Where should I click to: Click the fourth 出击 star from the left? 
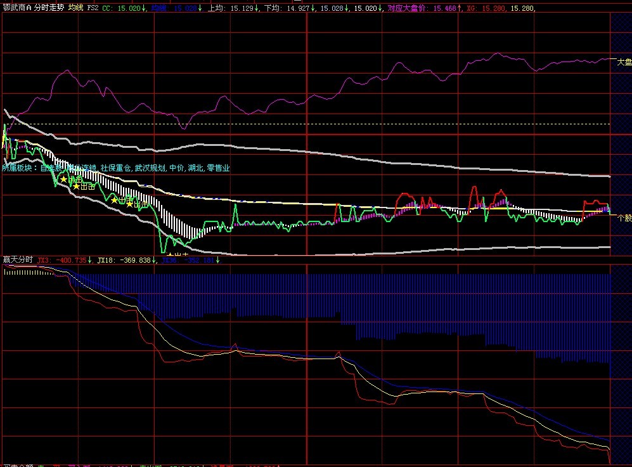point(129,204)
